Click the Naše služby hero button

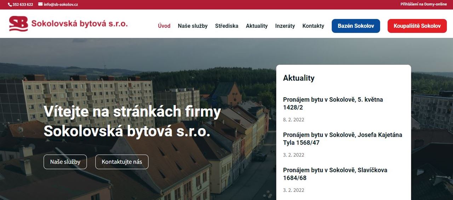point(65,162)
